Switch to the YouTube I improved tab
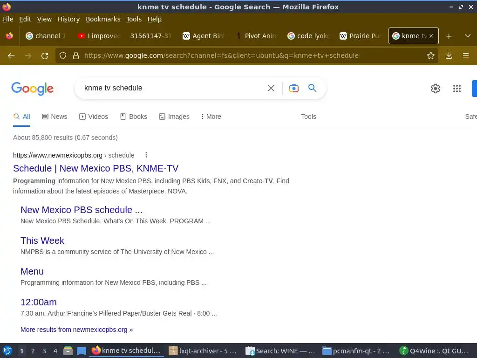This screenshot has height=358, width=477. (98, 36)
